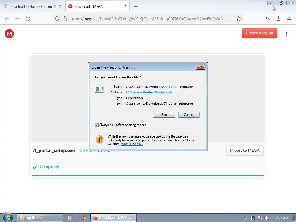The image size is (296, 222).
Task: Open the media player taskbar icon
Action: 70,218
